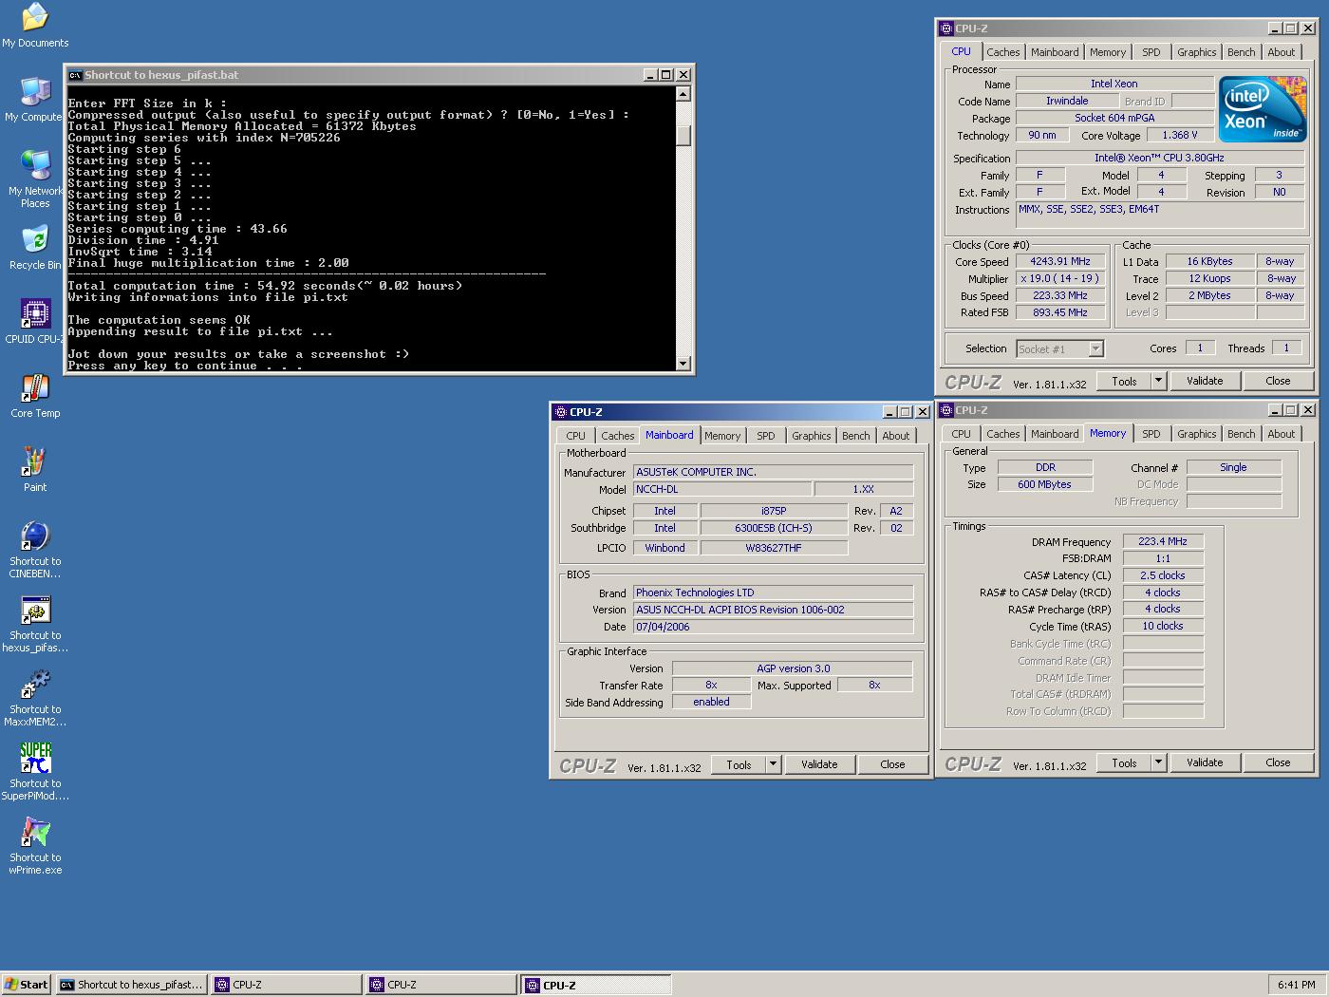Click the console scrollbar down arrow

[x=683, y=364]
